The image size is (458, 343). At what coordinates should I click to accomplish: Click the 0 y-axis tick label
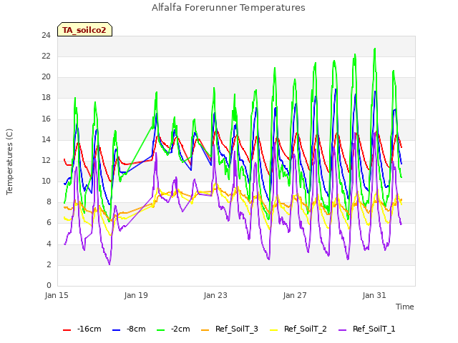(x=49, y=285)
